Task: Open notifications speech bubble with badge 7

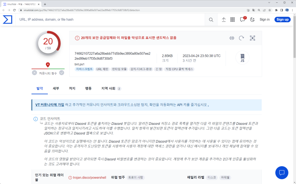Action: click(243, 19)
